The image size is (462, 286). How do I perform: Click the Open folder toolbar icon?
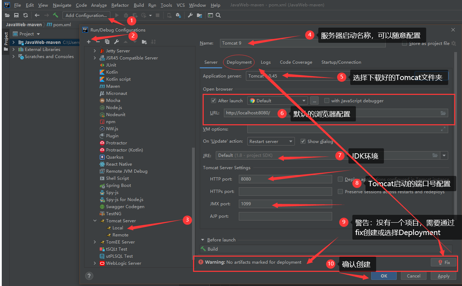coord(7,15)
